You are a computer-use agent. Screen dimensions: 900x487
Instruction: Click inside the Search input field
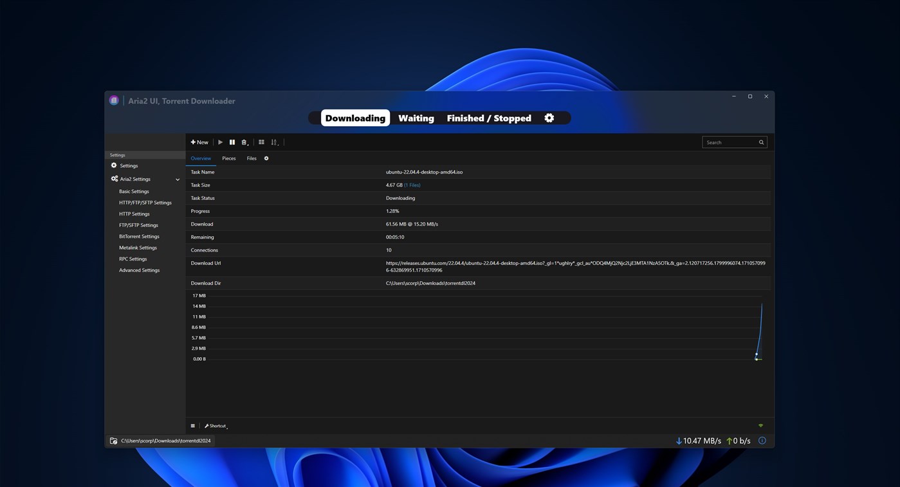point(727,142)
